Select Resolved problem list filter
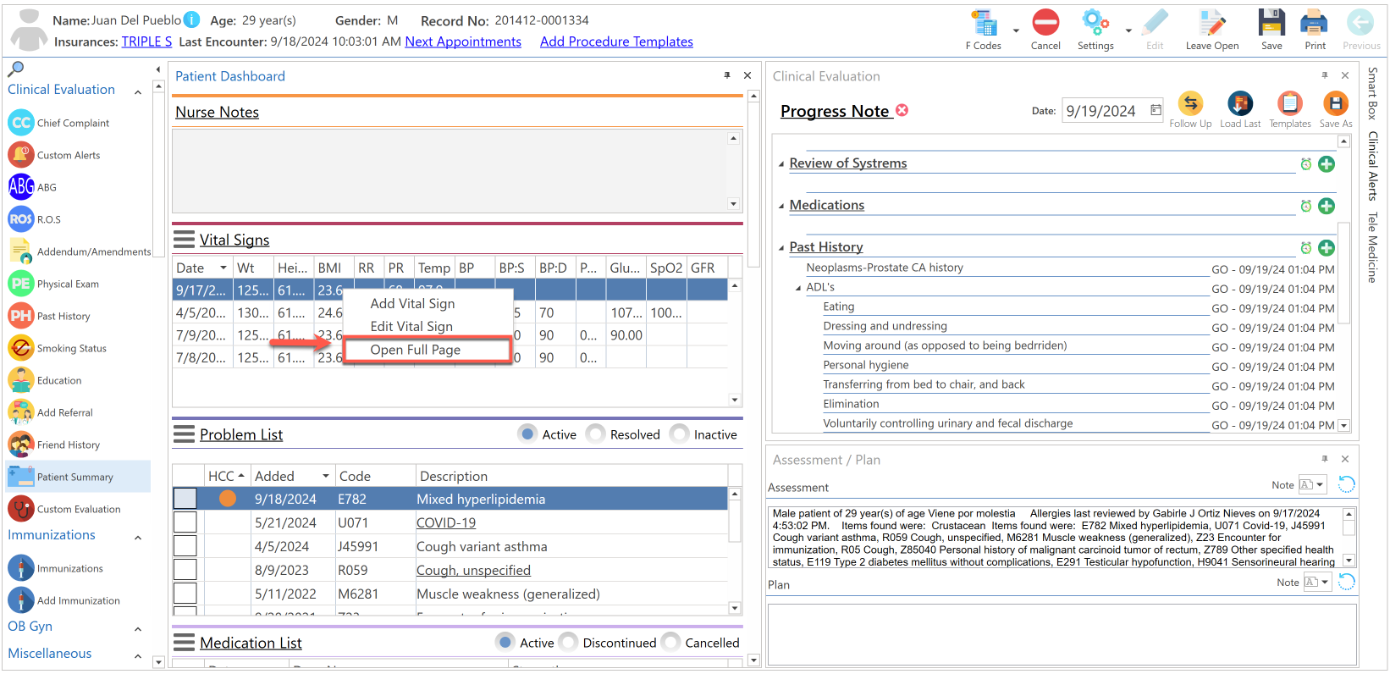This screenshot has height=674, width=1390. [596, 434]
